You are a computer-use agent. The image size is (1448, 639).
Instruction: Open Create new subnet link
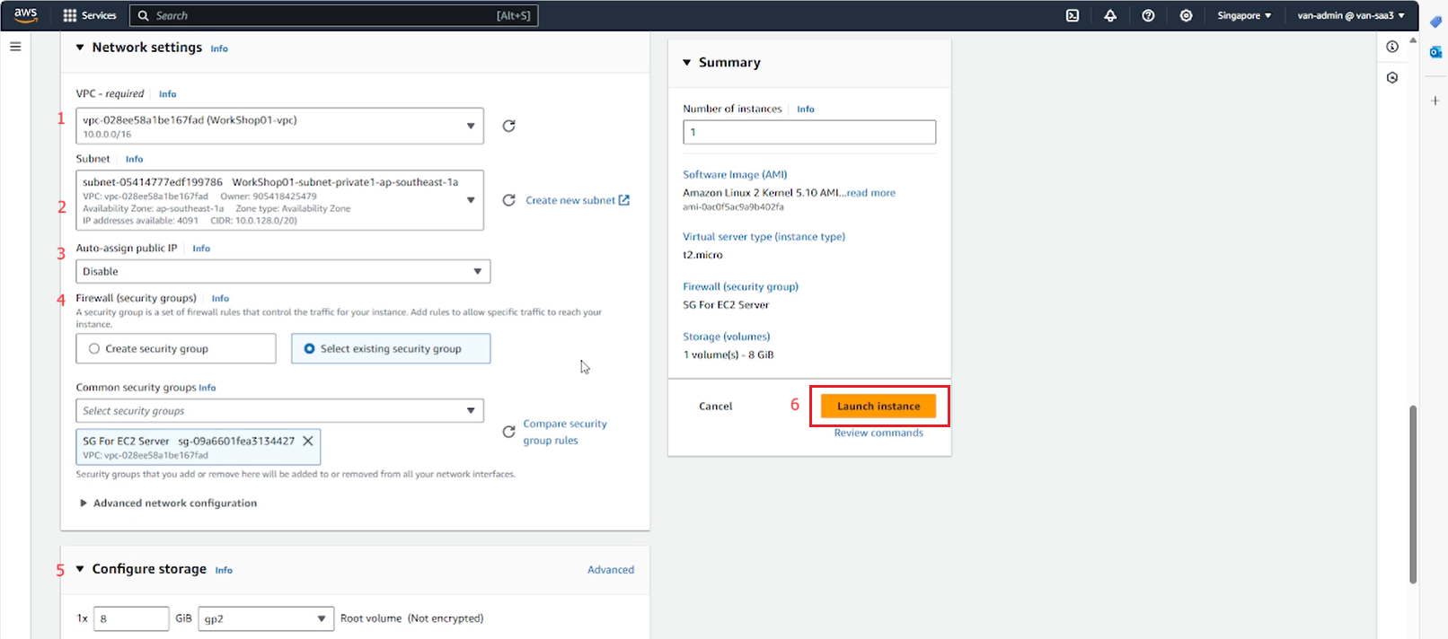point(578,200)
